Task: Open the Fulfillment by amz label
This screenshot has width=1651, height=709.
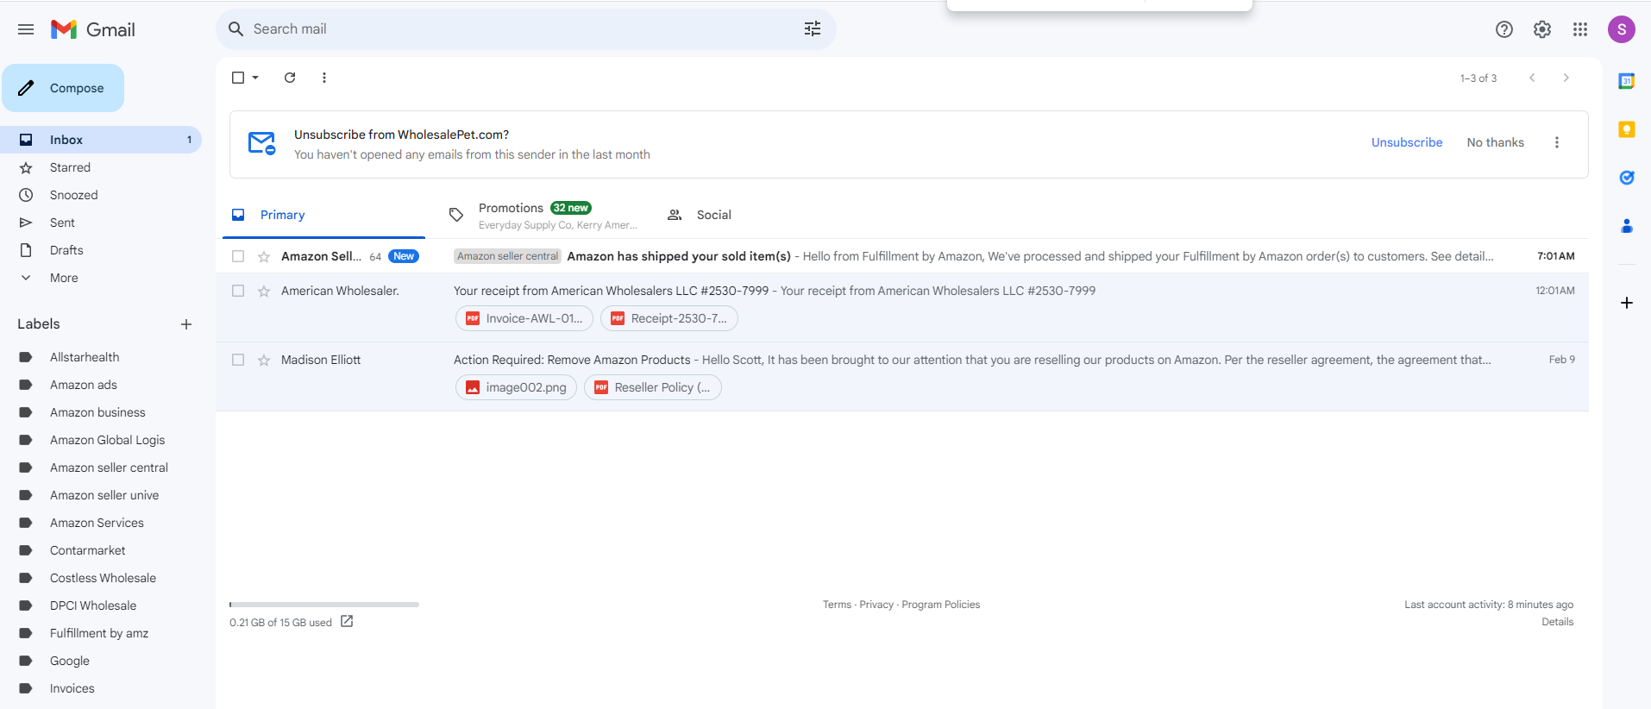Action: pos(101,633)
